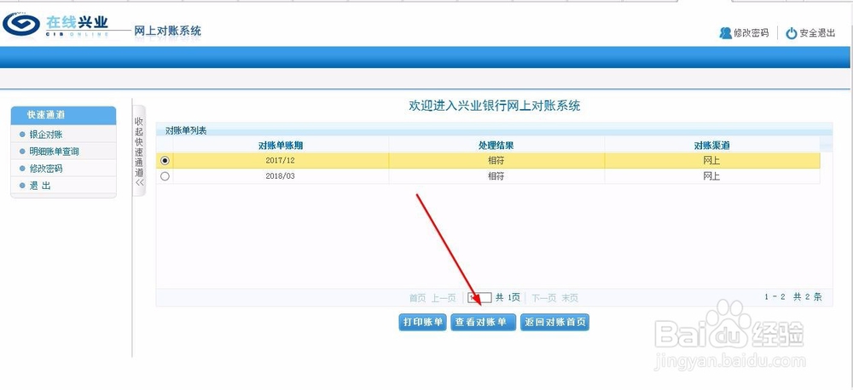Click the 网上对账系统 title text
The image size is (853, 390).
(x=167, y=31)
